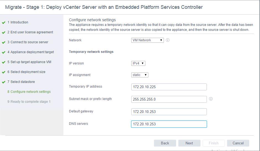The width and height of the screenshot is (260, 151).
Task: Click the info icon beside Subnet mask field
Action: (x=211, y=99)
